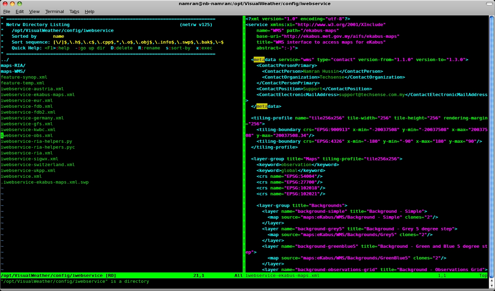
Task: Select the .iwebservice-ekabus-maps.xml.swp swap file
Action: [x=45, y=182]
